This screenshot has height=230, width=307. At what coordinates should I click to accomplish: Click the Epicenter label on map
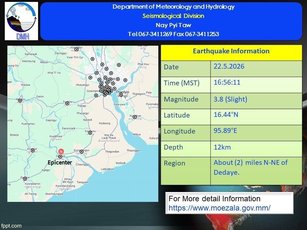pyautogui.click(x=60, y=163)
